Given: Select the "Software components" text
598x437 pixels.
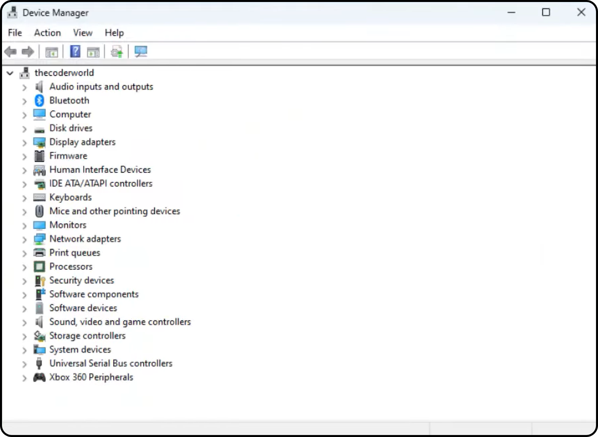Looking at the screenshot, I should (x=94, y=294).
